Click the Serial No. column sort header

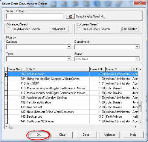[x=17, y=69]
